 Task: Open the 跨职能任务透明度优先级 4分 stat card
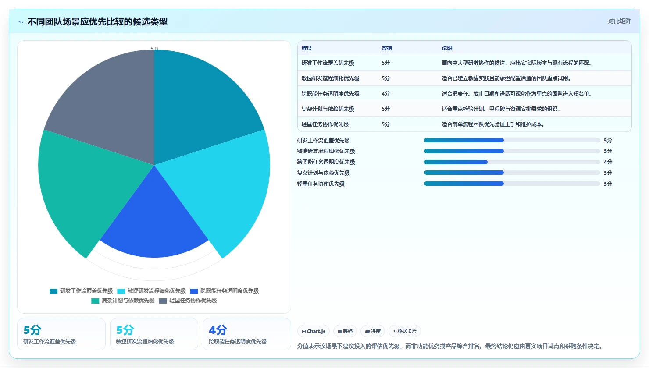pos(247,334)
